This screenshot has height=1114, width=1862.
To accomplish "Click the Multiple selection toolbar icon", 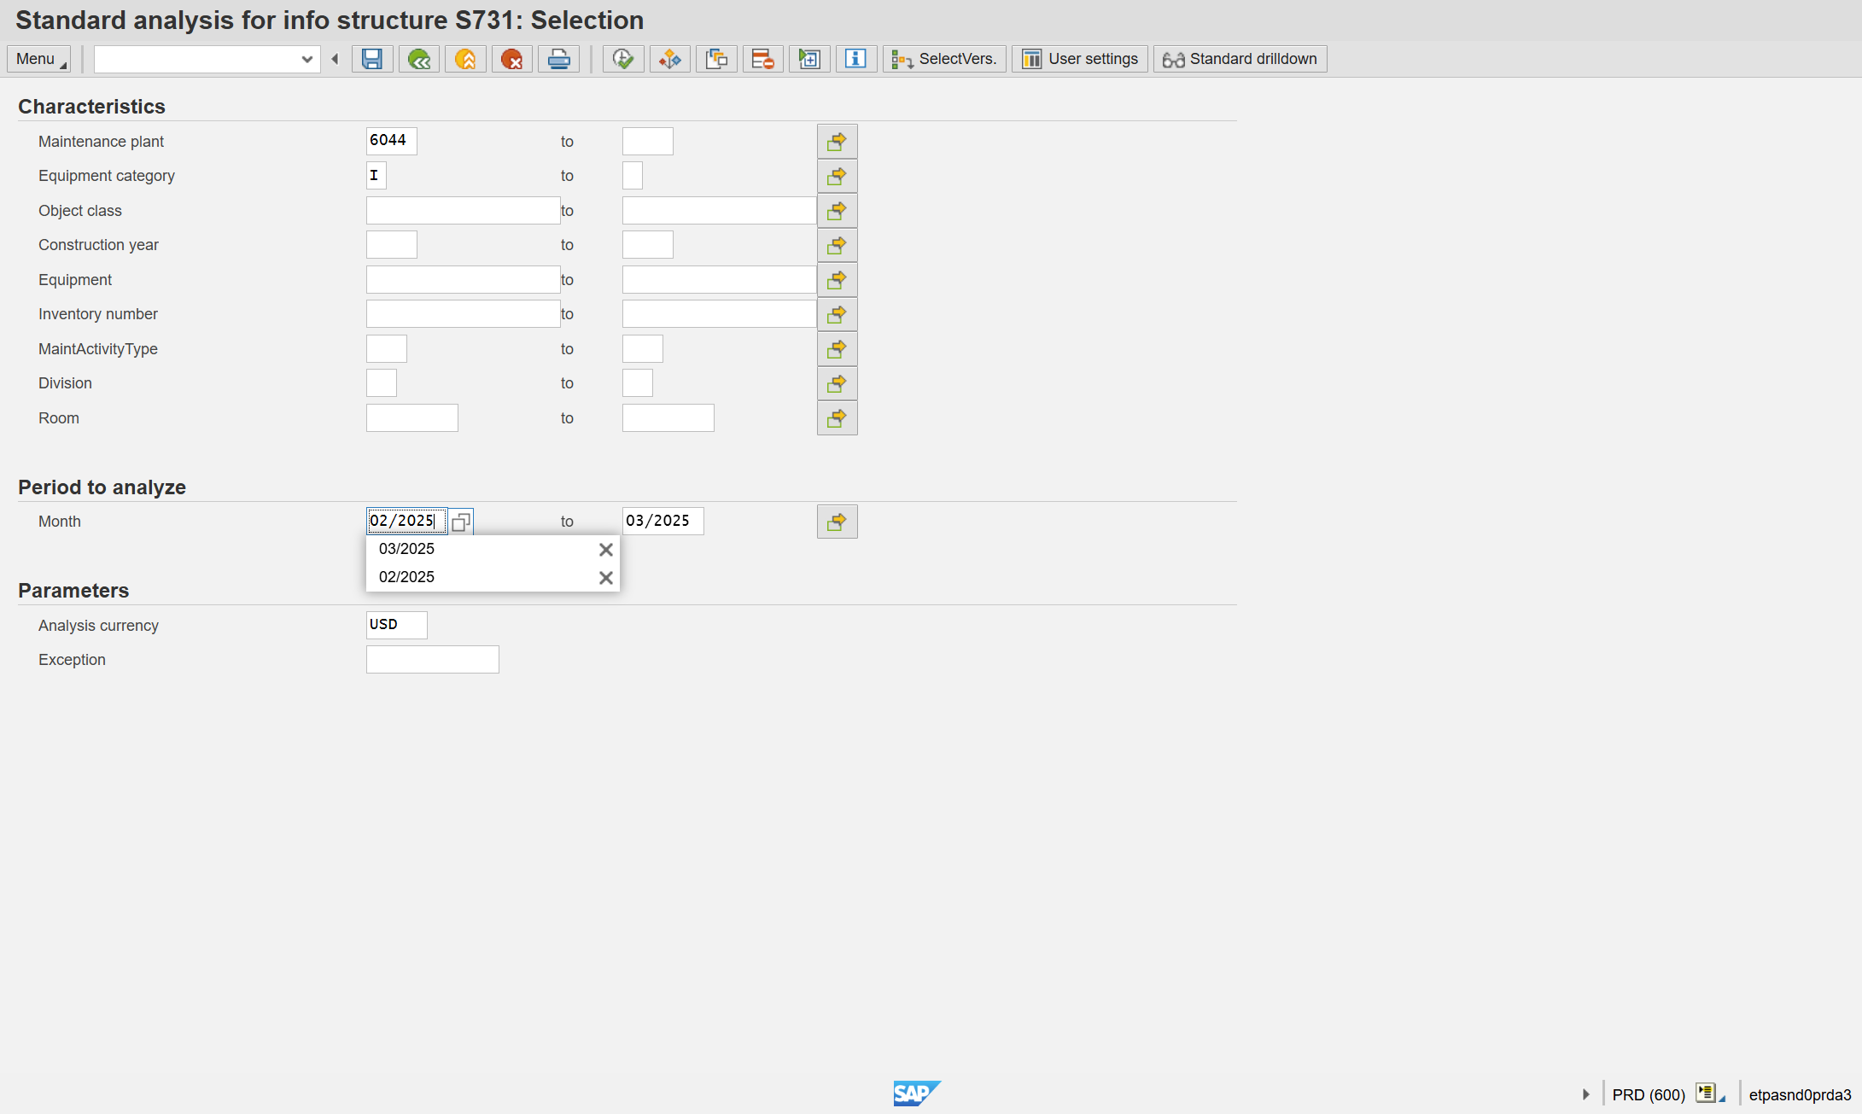I will [x=716, y=59].
